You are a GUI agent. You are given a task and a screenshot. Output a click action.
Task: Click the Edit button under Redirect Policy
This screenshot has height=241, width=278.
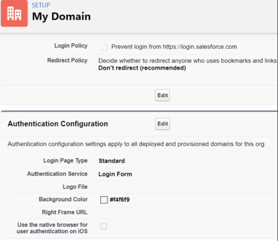[162, 95]
